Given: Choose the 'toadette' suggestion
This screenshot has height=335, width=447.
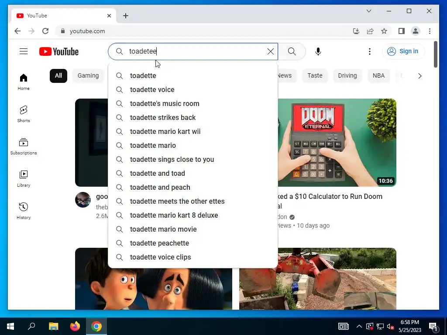Looking at the screenshot, I should point(193,76).
